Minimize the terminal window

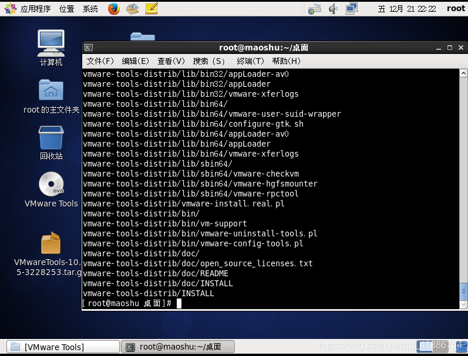pyautogui.click(x=439, y=48)
